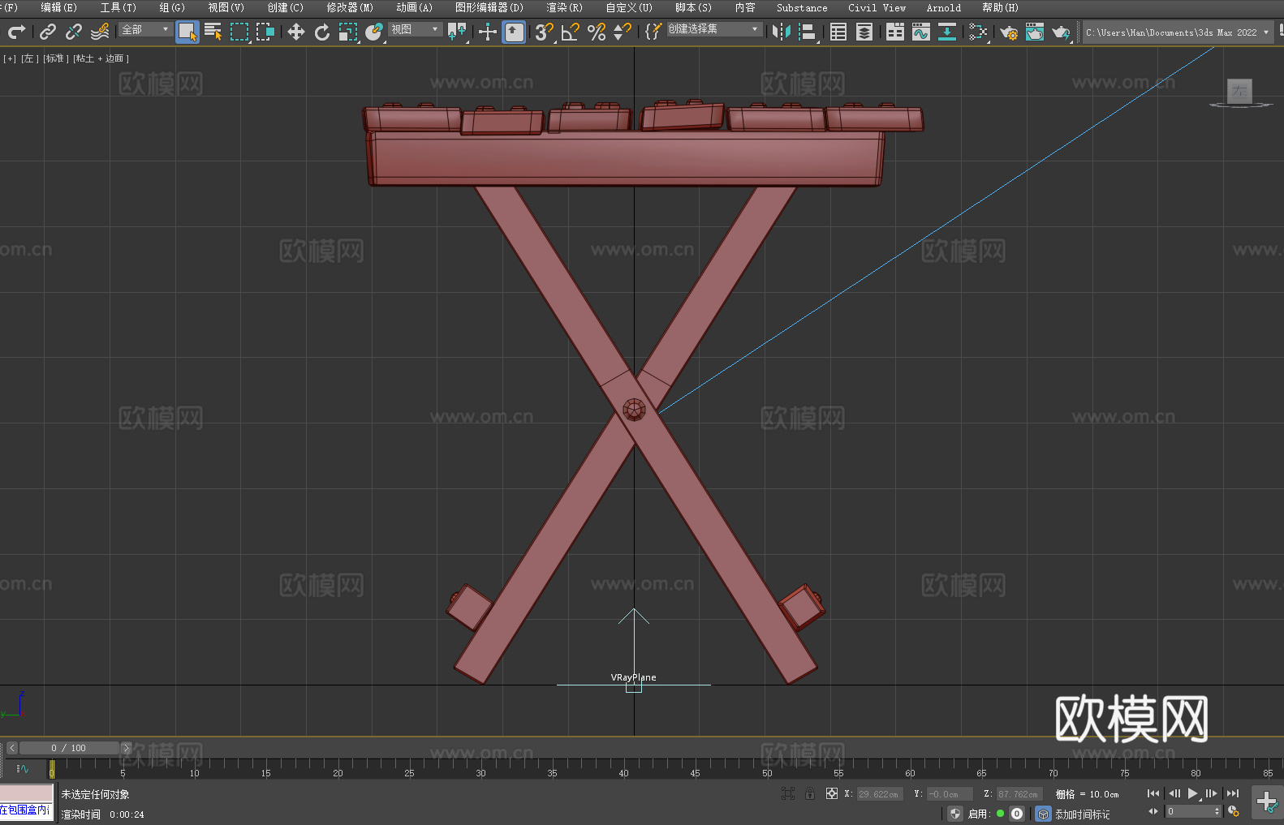The height and width of the screenshot is (825, 1284).
Task: Click time slider right arrow
Action: [x=126, y=748]
